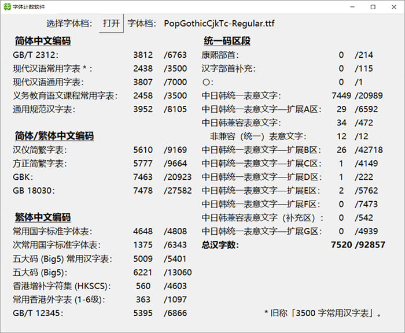Click the count 7449

click(341, 96)
